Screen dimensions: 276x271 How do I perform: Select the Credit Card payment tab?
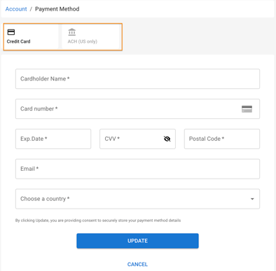click(x=31, y=37)
